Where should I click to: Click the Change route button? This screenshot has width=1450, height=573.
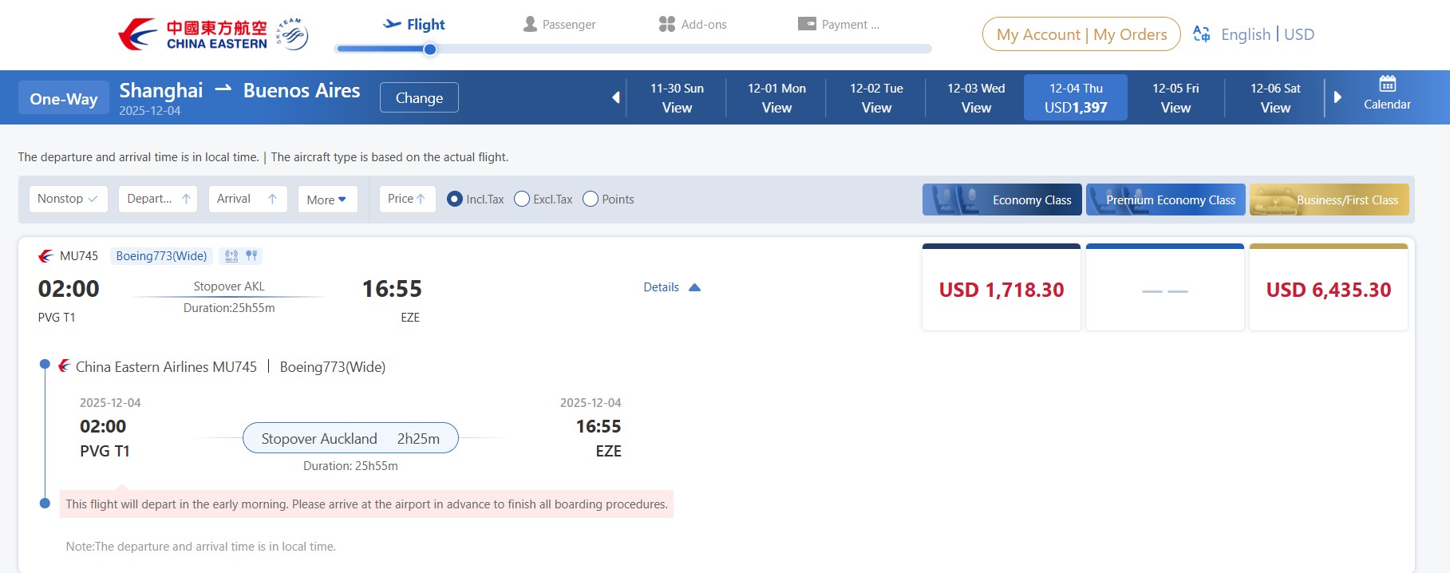419,97
